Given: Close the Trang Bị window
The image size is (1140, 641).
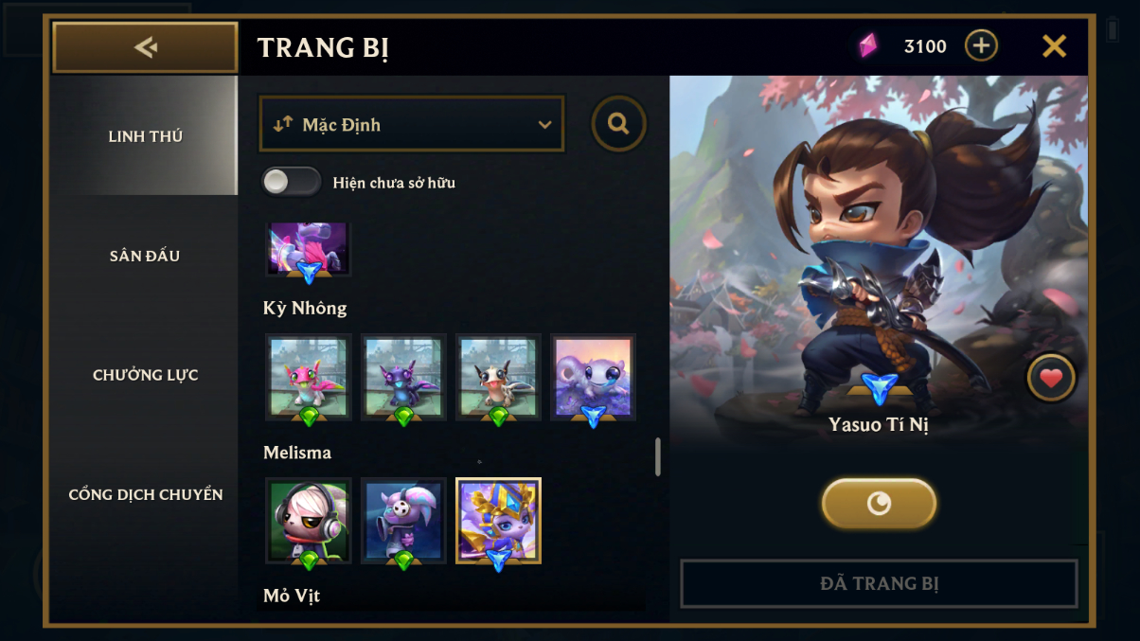Looking at the screenshot, I should tap(1054, 45).
